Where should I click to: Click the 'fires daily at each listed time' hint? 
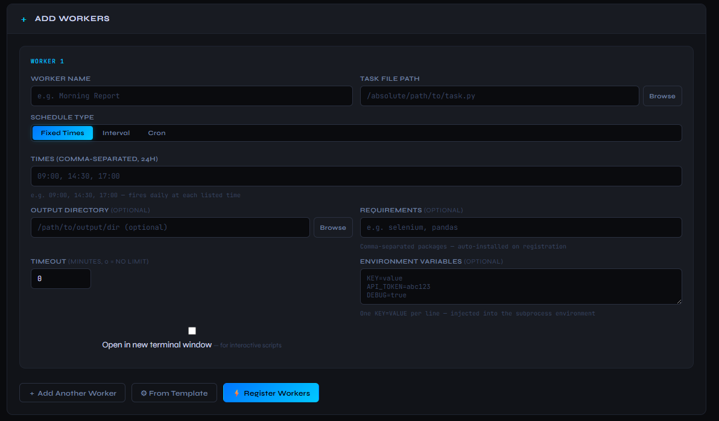(x=185, y=195)
